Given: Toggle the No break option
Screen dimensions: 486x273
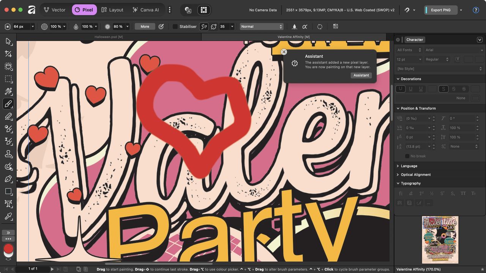Looking at the screenshot, I should click(x=407, y=156).
